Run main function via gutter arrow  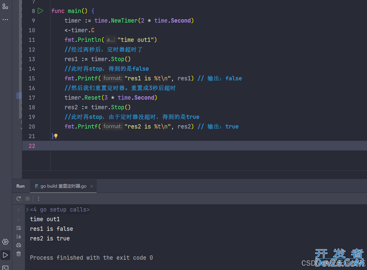(41, 11)
